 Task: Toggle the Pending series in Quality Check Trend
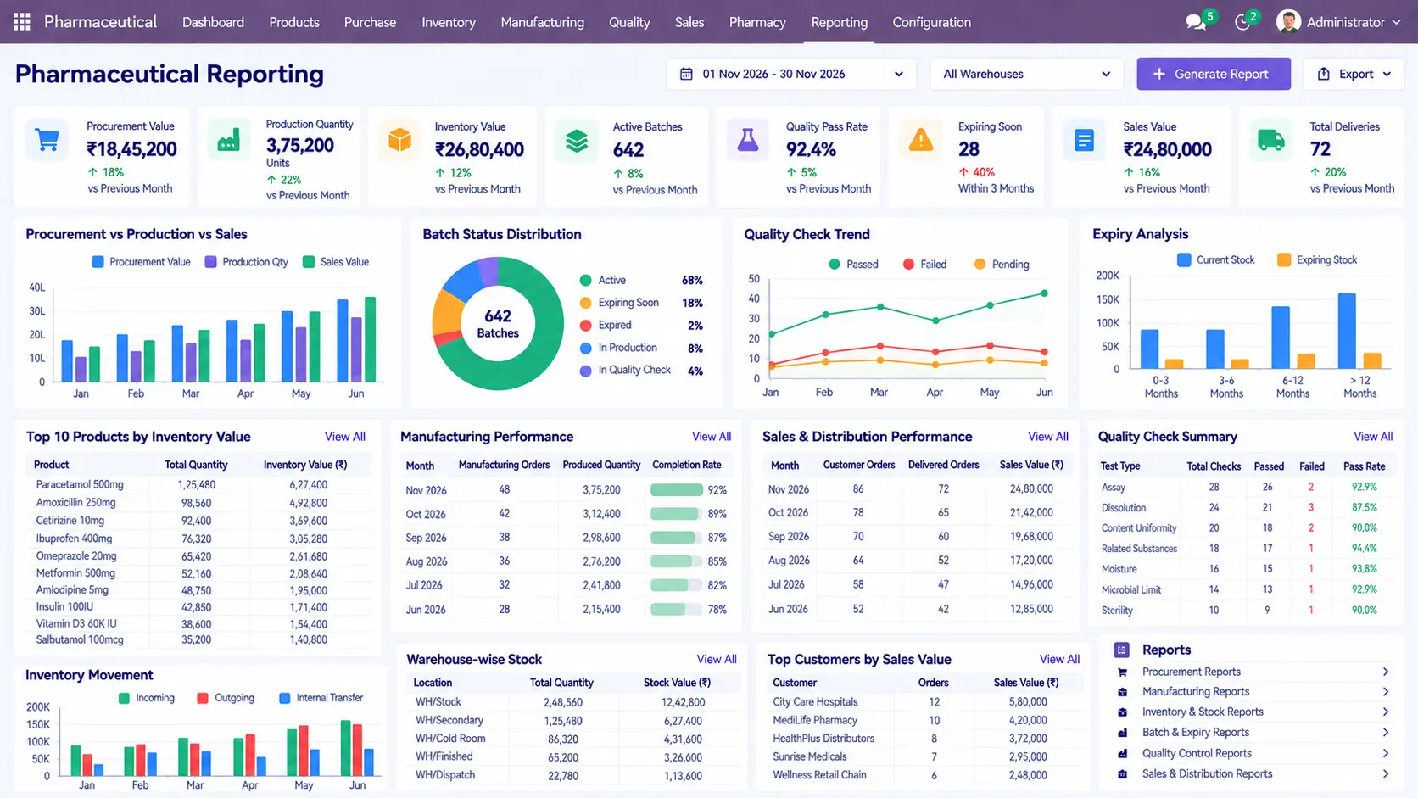1002,265
